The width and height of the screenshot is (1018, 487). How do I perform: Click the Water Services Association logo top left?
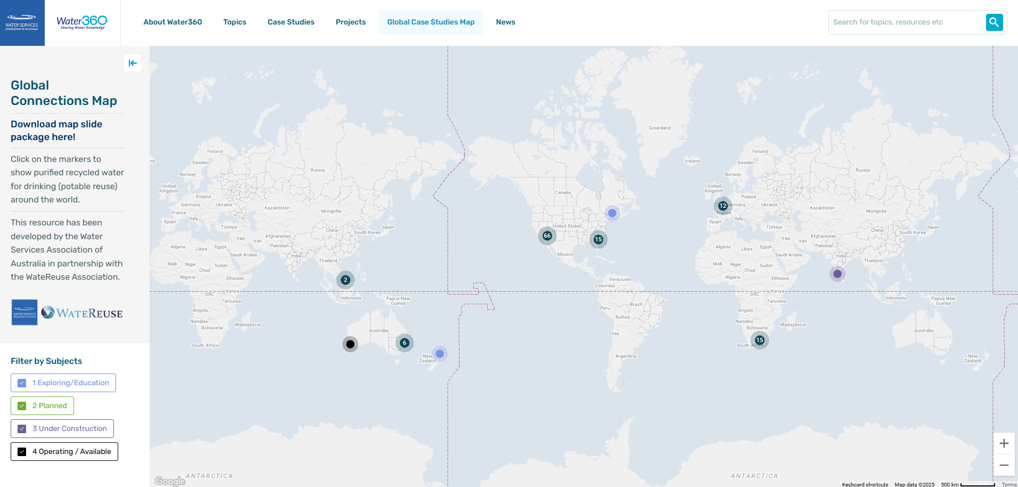tap(22, 22)
